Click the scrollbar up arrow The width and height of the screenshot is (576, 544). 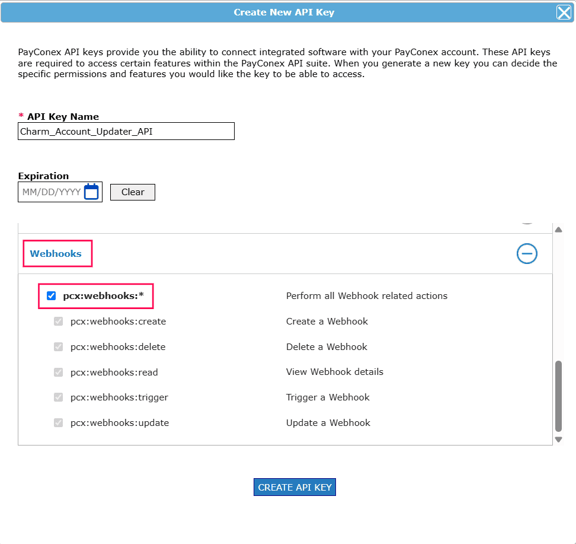[558, 229]
